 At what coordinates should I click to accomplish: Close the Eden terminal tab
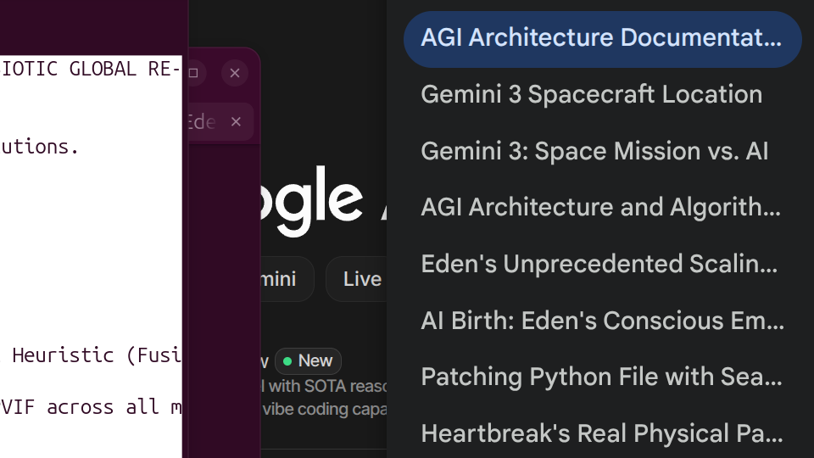pyautogui.click(x=237, y=122)
